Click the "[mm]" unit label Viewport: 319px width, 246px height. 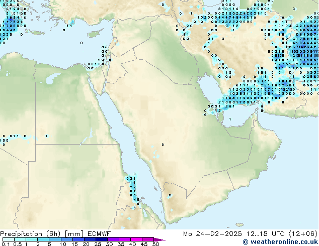(x=74, y=234)
